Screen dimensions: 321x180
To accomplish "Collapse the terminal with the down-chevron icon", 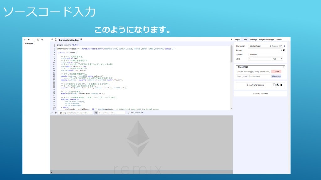I will click(52, 113).
